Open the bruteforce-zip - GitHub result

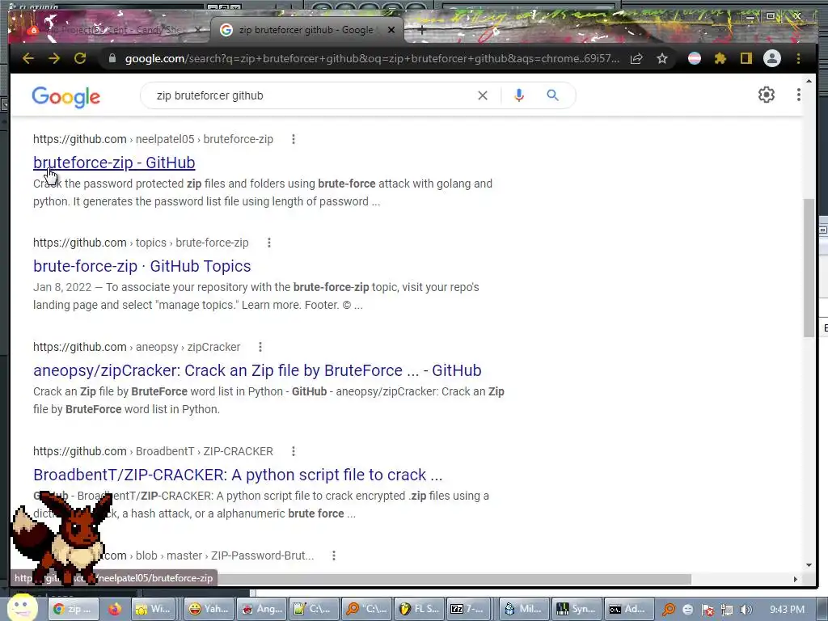tap(114, 163)
